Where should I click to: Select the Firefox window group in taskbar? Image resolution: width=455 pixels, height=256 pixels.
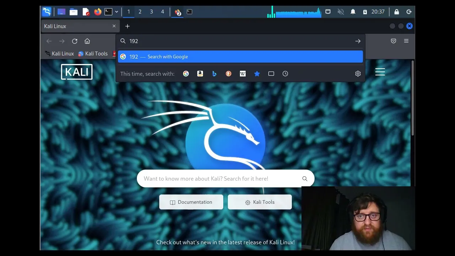(178, 12)
